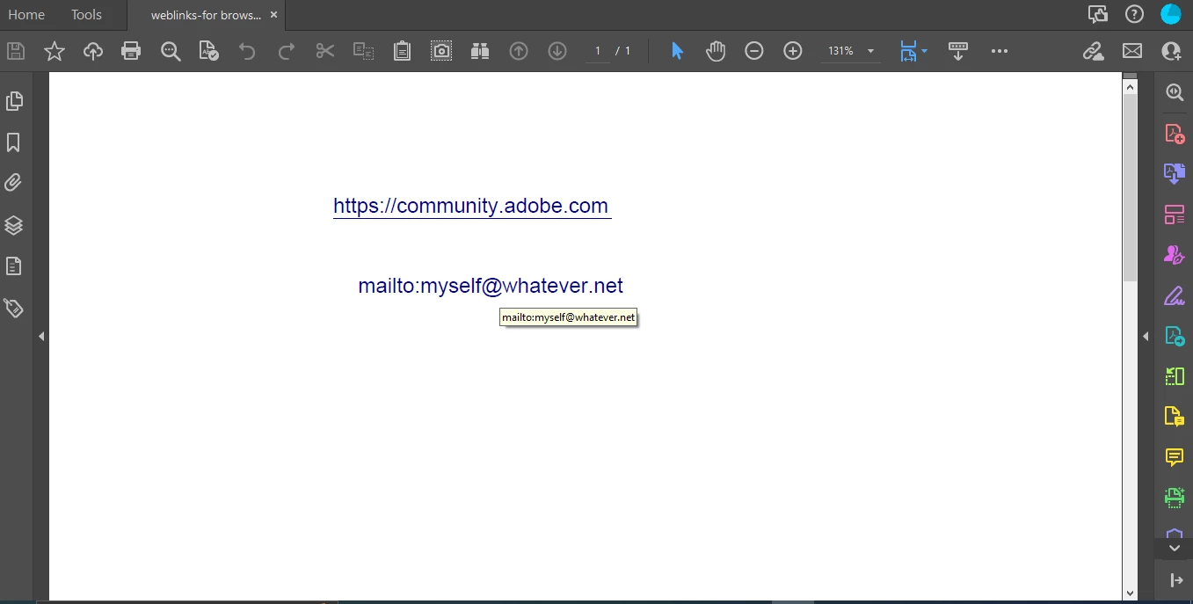
Task: Open Layers panel
Action: click(x=14, y=225)
